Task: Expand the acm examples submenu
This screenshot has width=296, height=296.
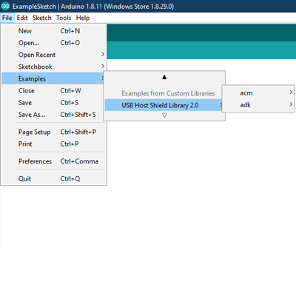Action: 258,93
